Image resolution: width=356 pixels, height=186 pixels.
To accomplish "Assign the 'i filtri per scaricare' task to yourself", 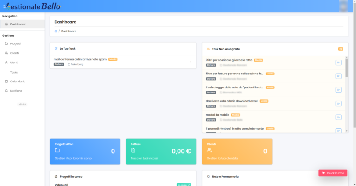I will (338, 62).
